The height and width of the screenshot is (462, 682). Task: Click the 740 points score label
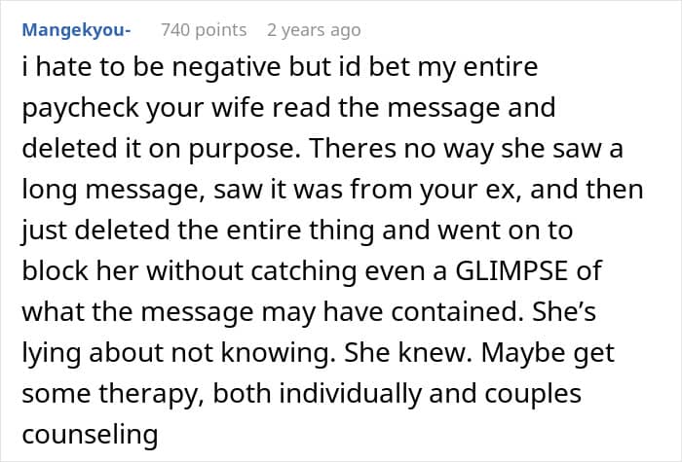pyautogui.click(x=204, y=30)
